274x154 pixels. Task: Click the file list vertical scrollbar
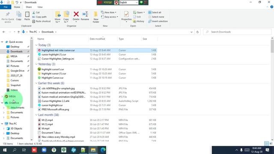pos(272,46)
